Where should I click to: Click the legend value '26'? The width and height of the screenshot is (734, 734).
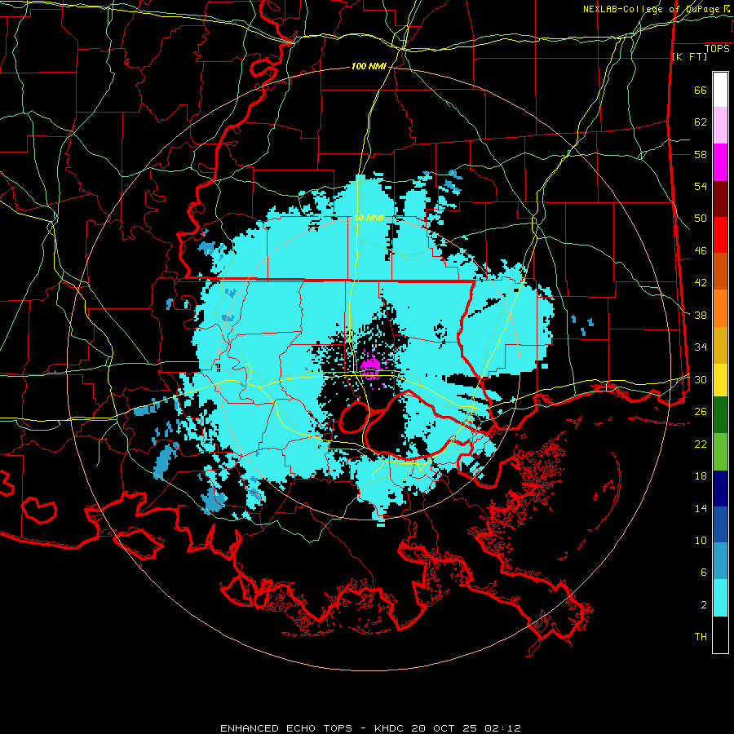click(x=701, y=412)
